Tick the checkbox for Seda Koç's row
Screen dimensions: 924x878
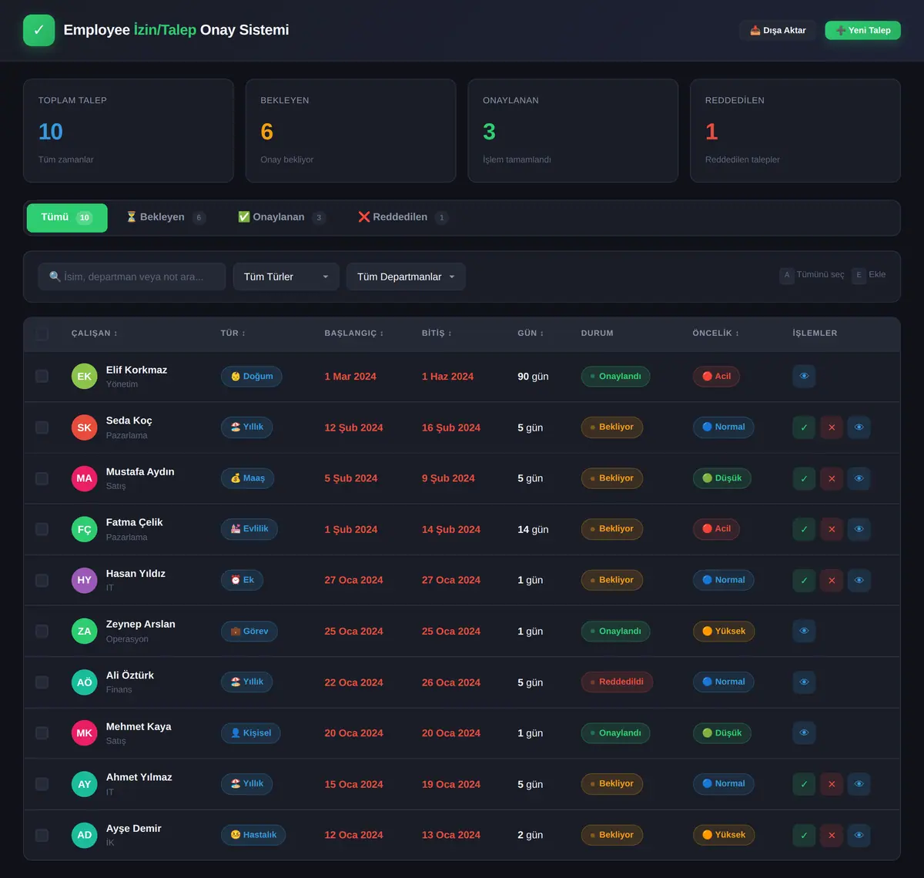(x=42, y=427)
